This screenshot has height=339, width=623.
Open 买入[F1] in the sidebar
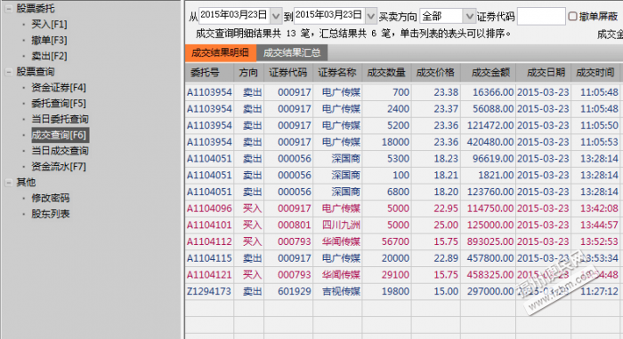click(49, 25)
